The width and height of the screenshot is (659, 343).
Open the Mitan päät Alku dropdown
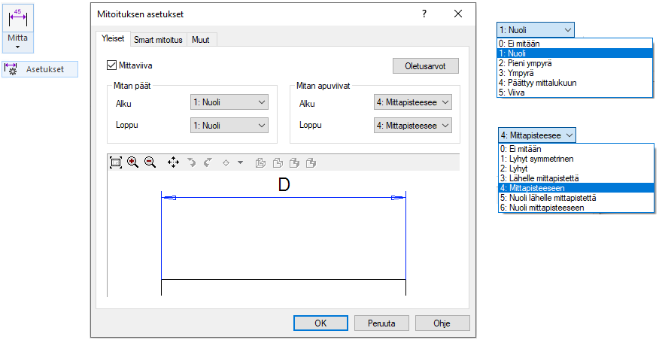pos(229,102)
